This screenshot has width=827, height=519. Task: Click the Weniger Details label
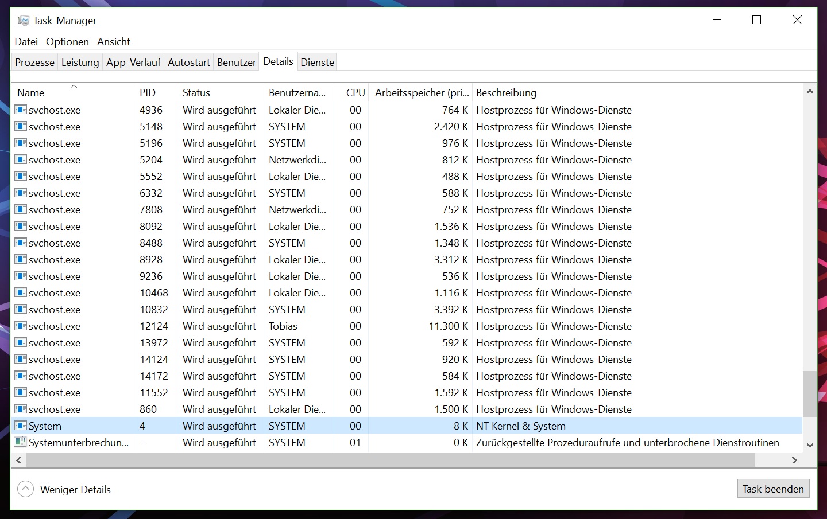pos(75,489)
